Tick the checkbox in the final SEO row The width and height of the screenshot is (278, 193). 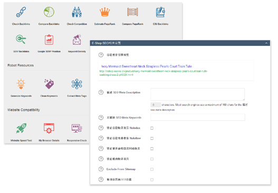(152, 180)
